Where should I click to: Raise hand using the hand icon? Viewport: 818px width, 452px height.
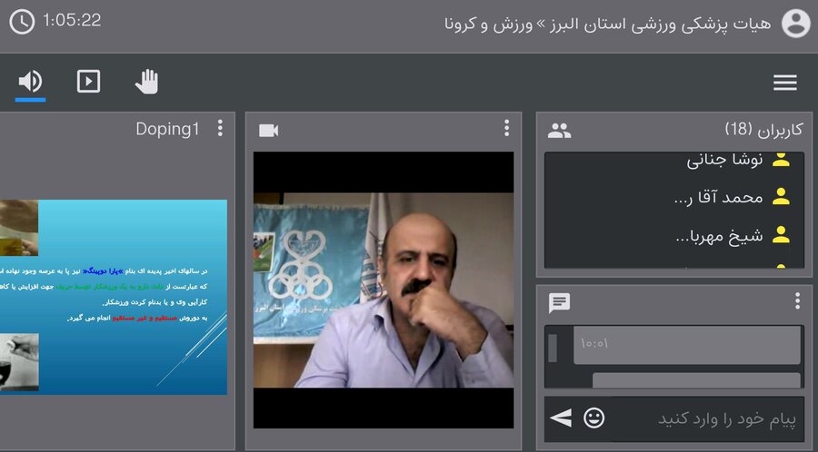(146, 82)
